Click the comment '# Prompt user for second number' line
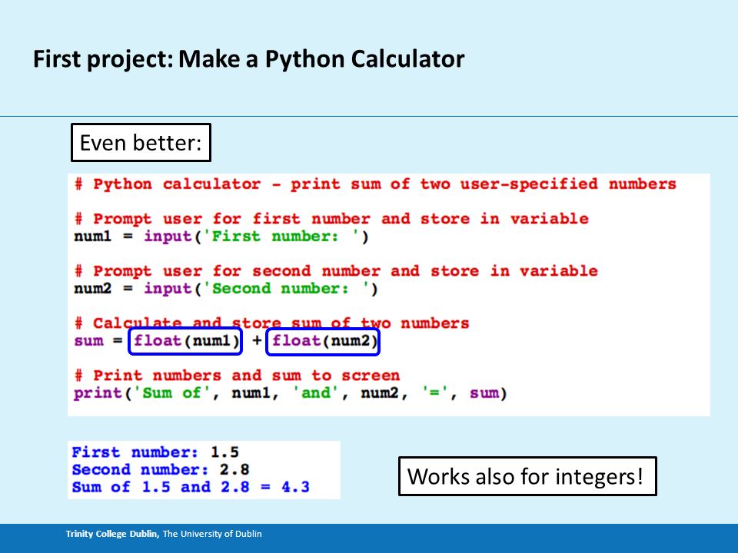The height and width of the screenshot is (553, 738). pyautogui.click(x=336, y=271)
